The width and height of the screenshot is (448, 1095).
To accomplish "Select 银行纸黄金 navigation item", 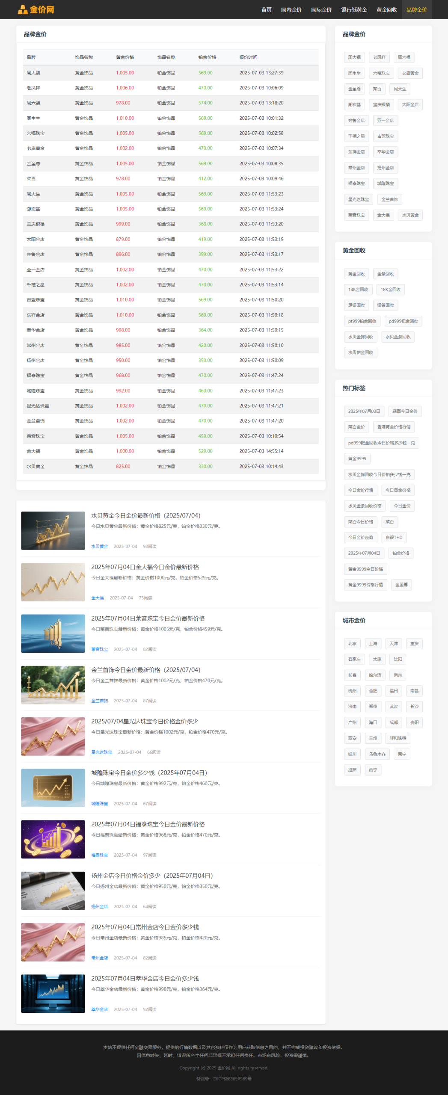I will tap(354, 10).
